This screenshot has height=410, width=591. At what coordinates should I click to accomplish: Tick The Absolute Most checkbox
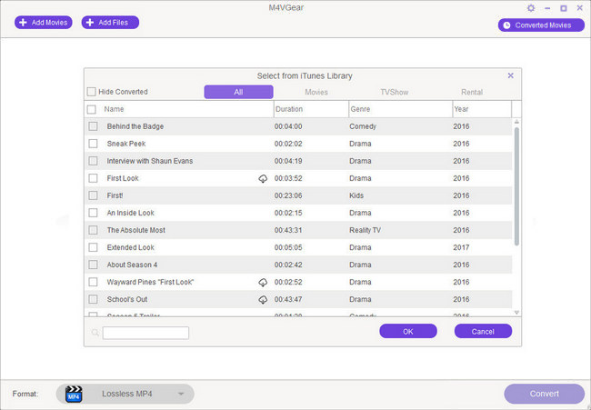93,230
